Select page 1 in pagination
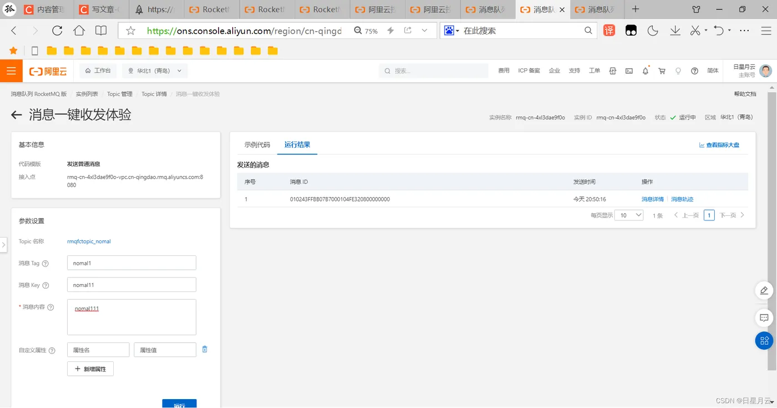 709,215
